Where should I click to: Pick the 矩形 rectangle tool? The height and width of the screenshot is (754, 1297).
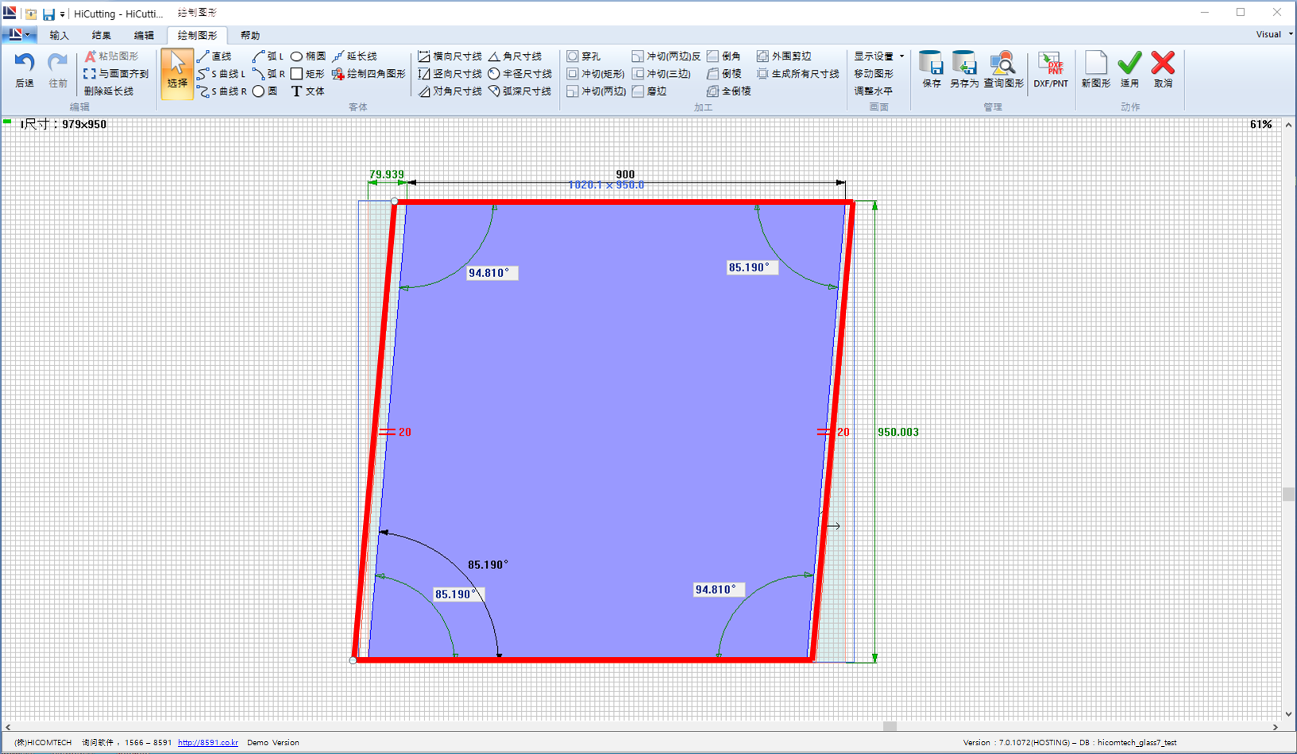pos(307,74)
